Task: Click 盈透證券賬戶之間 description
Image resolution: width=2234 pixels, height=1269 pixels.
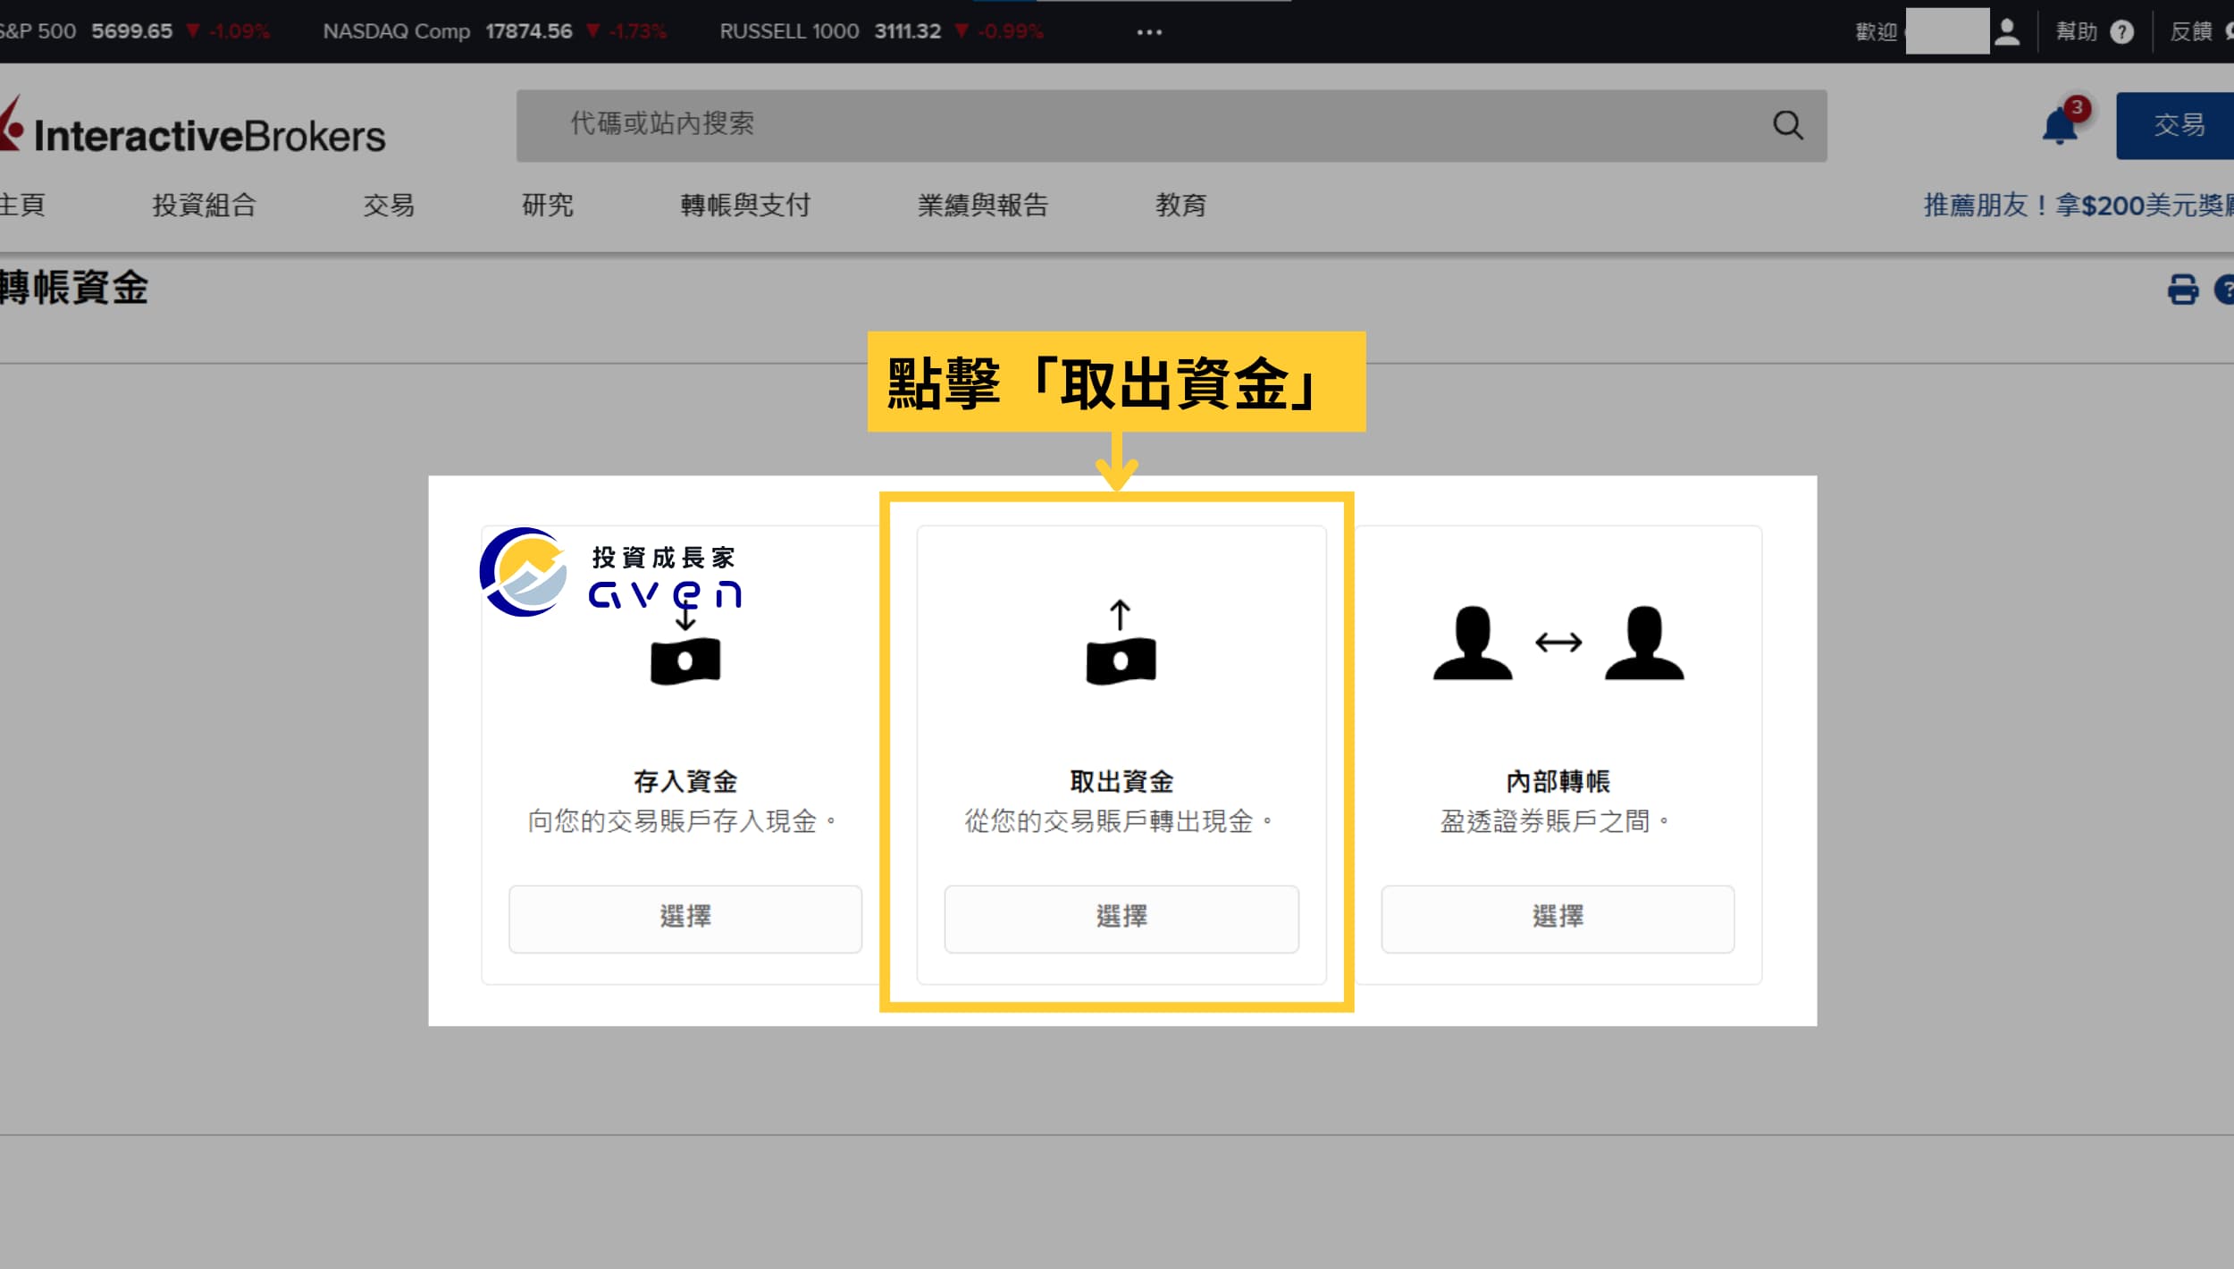Action: [1554, 821]
